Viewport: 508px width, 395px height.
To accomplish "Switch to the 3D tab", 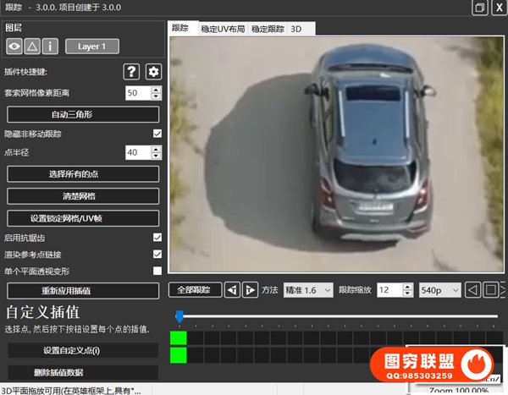I will click(297, 29).
